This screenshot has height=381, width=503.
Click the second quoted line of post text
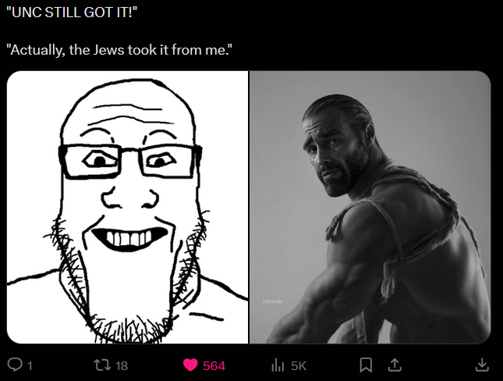coord(119,50)
